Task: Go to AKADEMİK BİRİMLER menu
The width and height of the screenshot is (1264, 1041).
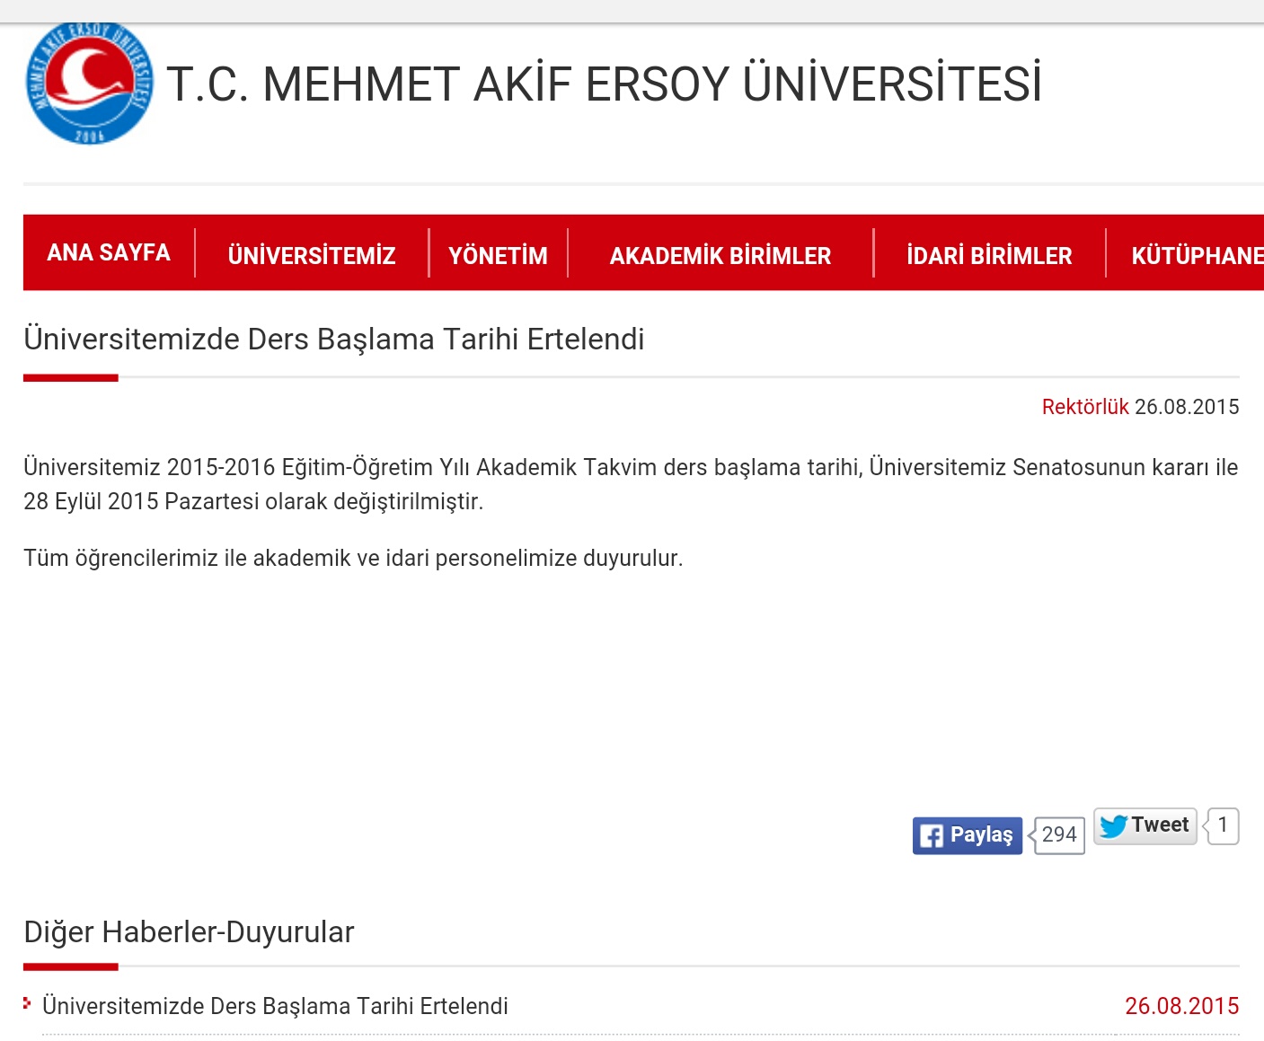Action: tap(720, 256)
